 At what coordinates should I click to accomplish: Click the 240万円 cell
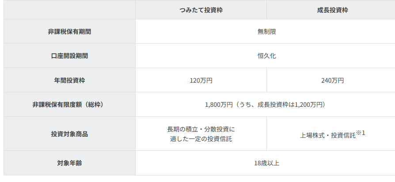[332, 80]
